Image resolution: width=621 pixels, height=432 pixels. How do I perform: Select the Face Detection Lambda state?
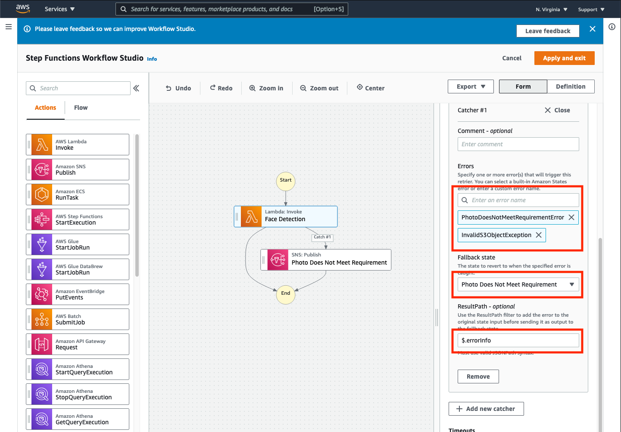tap(286, 216)
